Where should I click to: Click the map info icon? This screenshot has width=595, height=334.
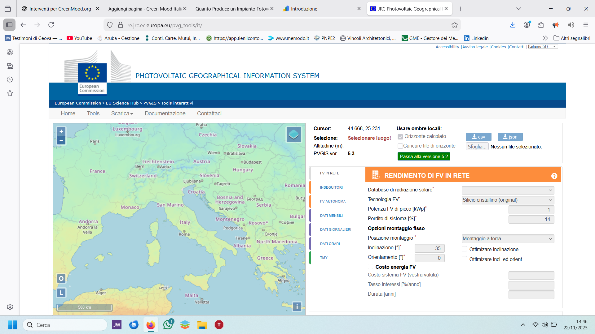tap(297, 307)
